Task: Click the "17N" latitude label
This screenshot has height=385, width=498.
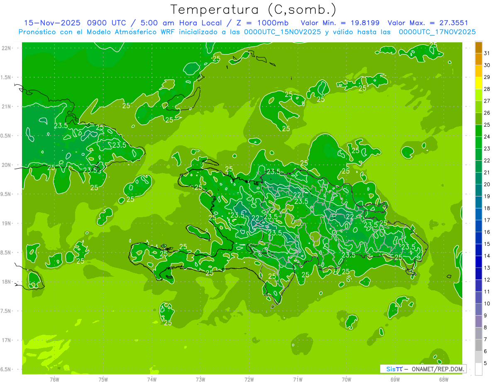Action: click(6, 340)
